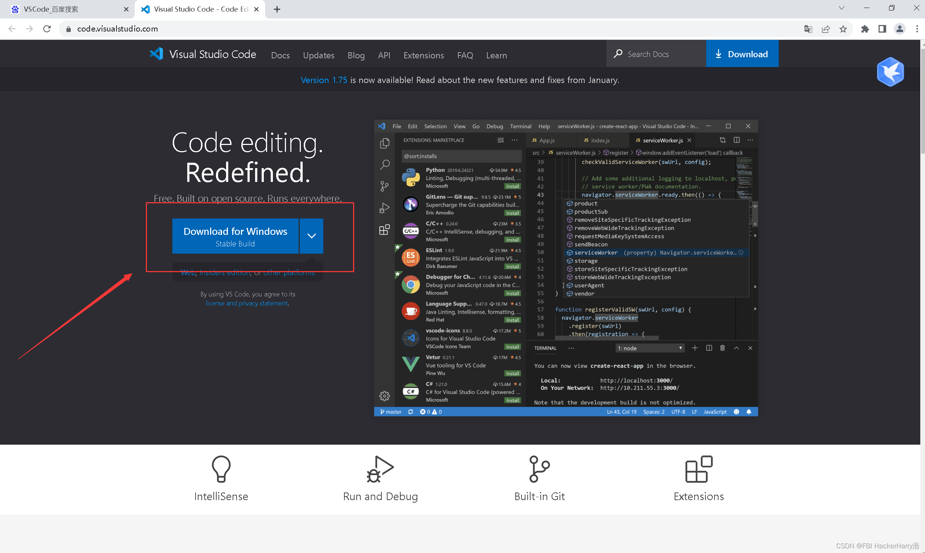Open the browser extensions puzzle icon
925x553 pixels.
click(865, 29)
